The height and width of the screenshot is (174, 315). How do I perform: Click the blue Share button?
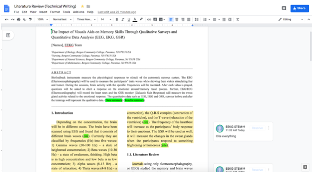[300, 8]
